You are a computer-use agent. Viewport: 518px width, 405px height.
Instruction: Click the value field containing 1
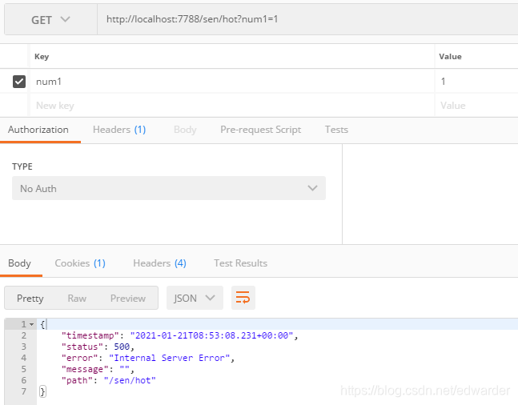tap(476, 82)
